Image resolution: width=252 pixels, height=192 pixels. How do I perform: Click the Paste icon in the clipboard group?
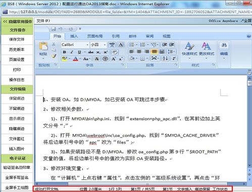click(43, 46)
